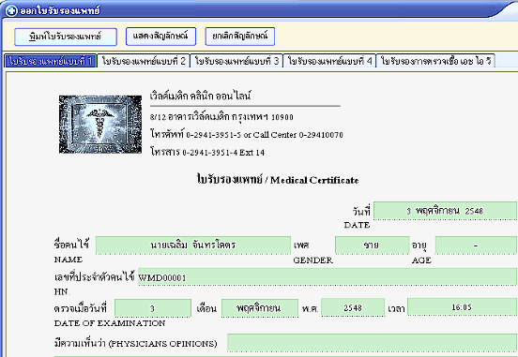Click the window title bar cross icon
The width and height of the screenshot is (518, 357).
click(11, 10)
